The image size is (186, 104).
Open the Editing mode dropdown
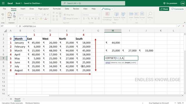coord(107,9)
